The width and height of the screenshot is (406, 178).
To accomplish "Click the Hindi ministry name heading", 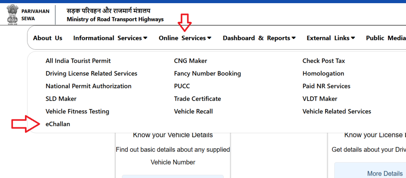I will pos(109,11).
